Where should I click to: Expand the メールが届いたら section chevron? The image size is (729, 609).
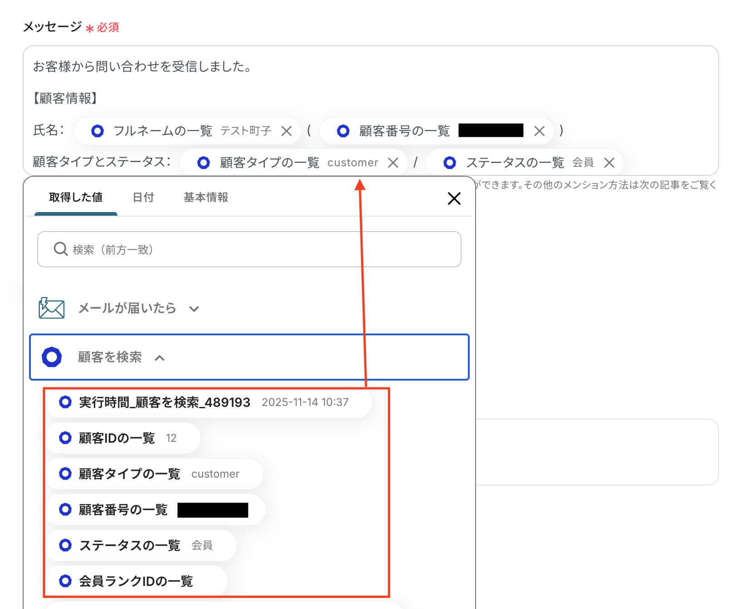(194, 309)
